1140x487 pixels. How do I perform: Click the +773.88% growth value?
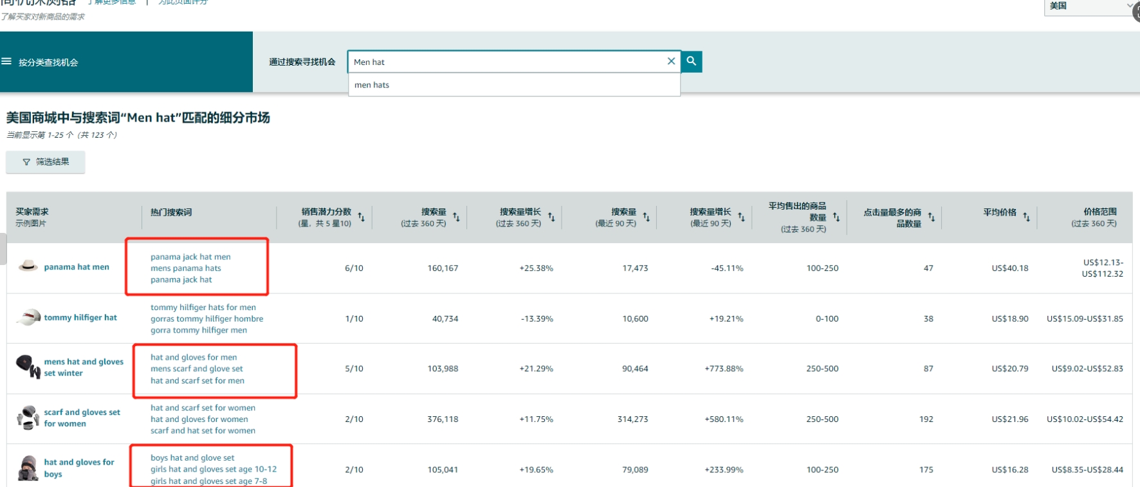(724, 369)
